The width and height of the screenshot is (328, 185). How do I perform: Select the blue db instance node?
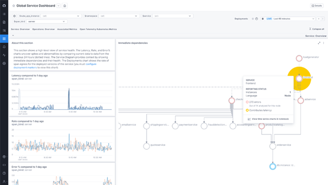coord(273,166)
